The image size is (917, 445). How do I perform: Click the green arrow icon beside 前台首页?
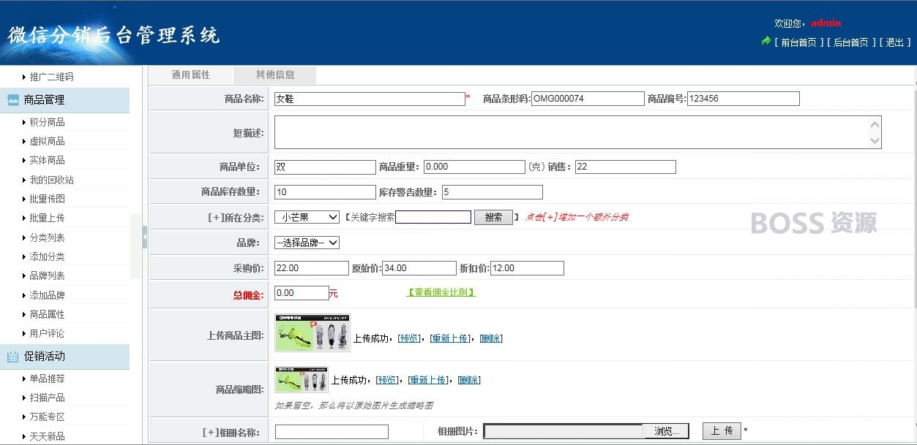(x=766, y=42)
